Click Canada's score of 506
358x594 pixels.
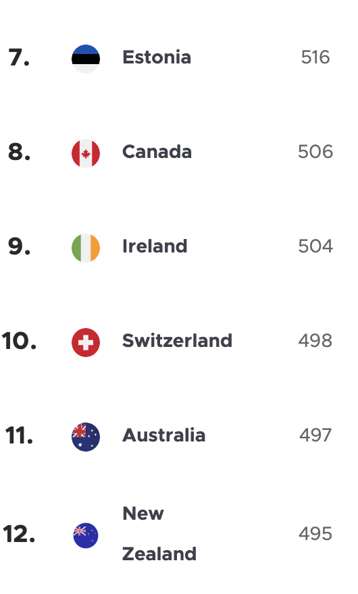(315, 152)
